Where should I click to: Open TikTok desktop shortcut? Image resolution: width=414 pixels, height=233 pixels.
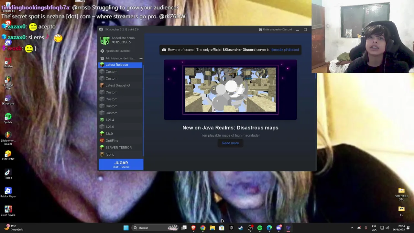pyautogui.click(x=8, y=174)
